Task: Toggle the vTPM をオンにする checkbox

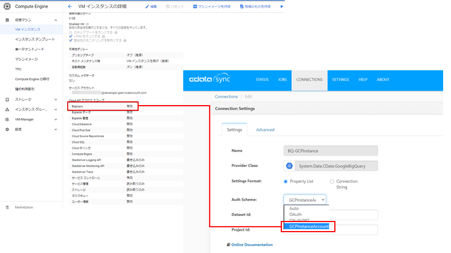Action: point(70,36)
